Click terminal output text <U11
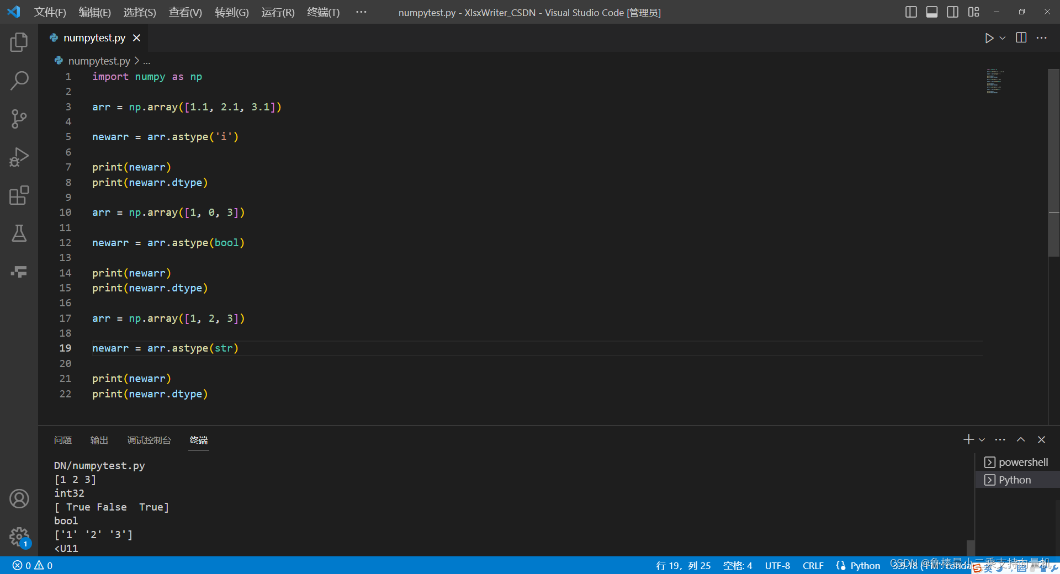Screen dimensions: 1060x574 coord(66,549)
